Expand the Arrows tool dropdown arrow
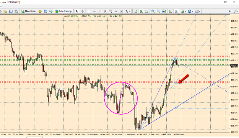 point(130,11)
